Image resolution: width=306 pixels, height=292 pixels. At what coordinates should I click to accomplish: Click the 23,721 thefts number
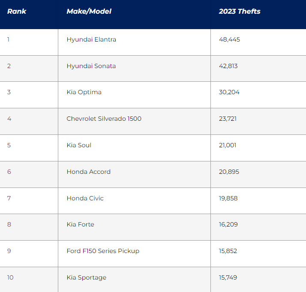(228, 119)
